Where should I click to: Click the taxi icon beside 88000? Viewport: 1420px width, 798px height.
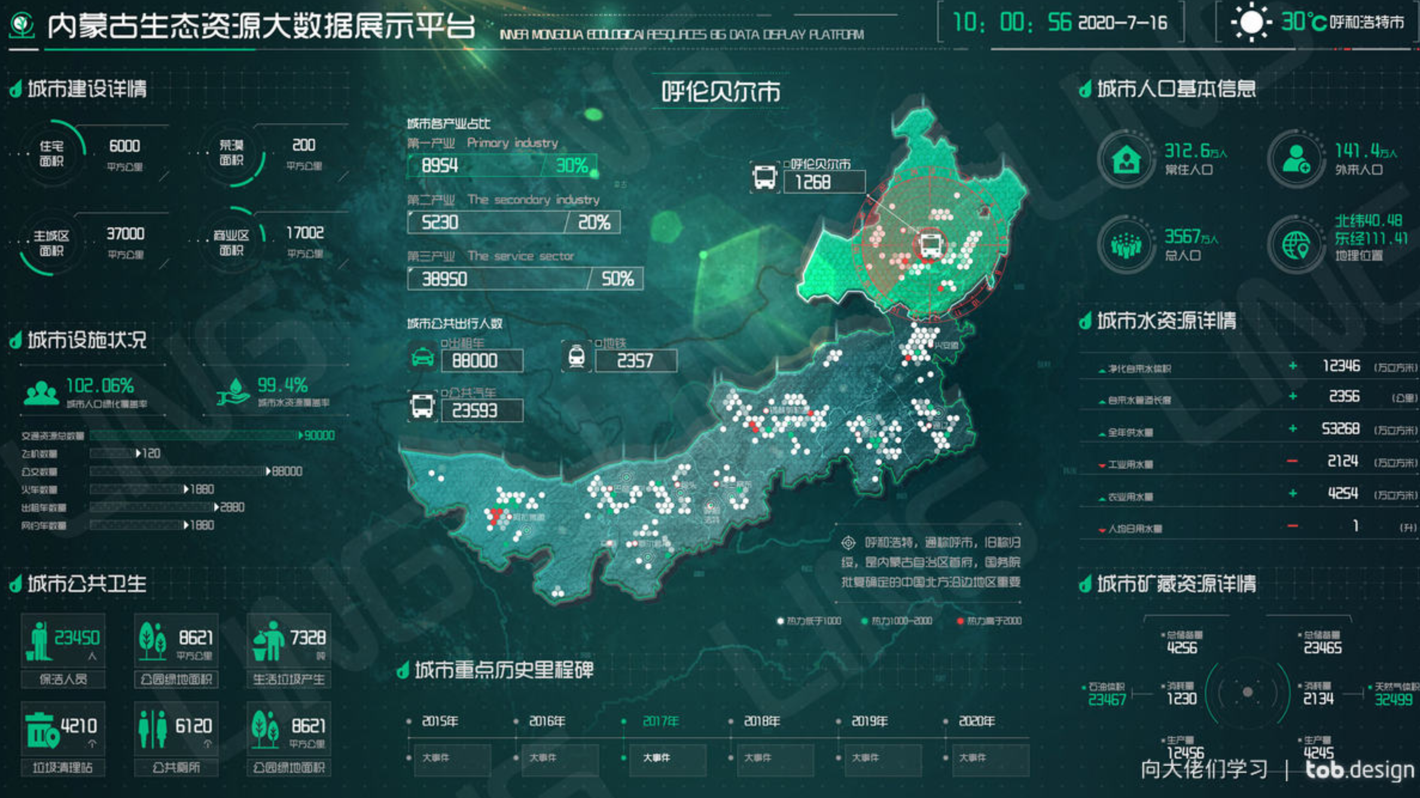coord(423,357)
